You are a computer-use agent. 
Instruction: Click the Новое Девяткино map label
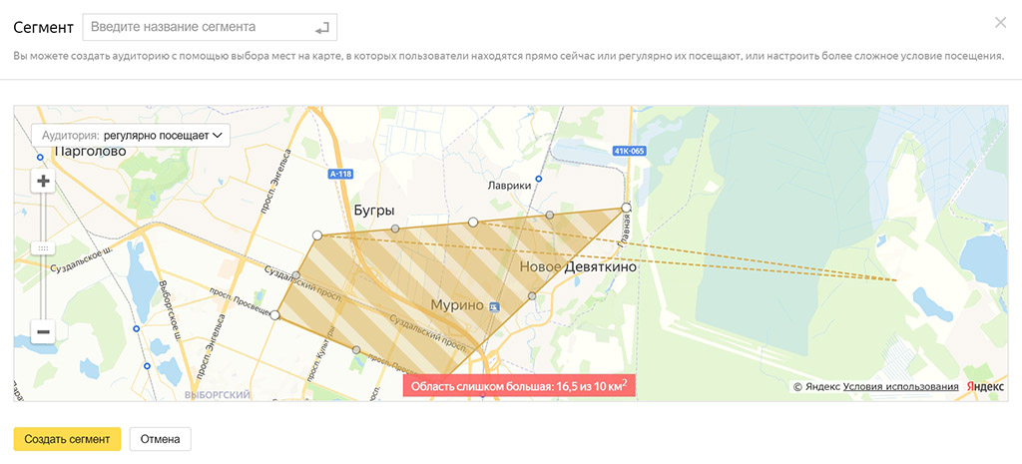(578, 267)
